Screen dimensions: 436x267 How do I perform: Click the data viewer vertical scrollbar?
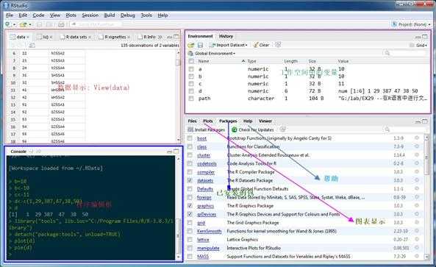click(x=178, y=96)
